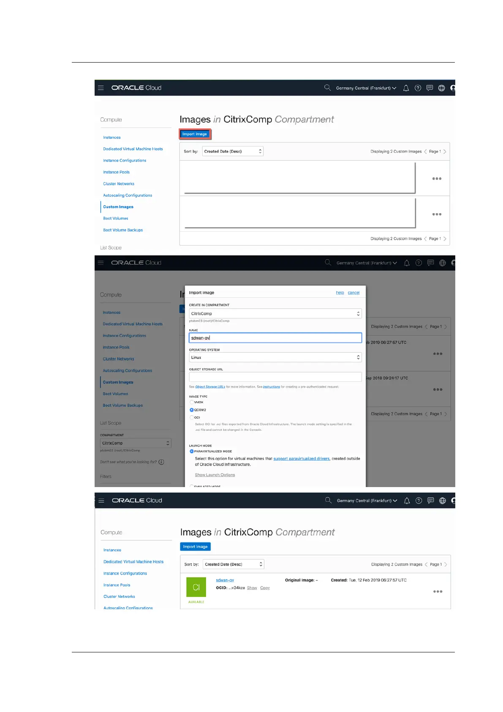Go to next page in the sdwan-pv list screenshot
Viewport: 503px width, 712px height.
click(446, 564)
